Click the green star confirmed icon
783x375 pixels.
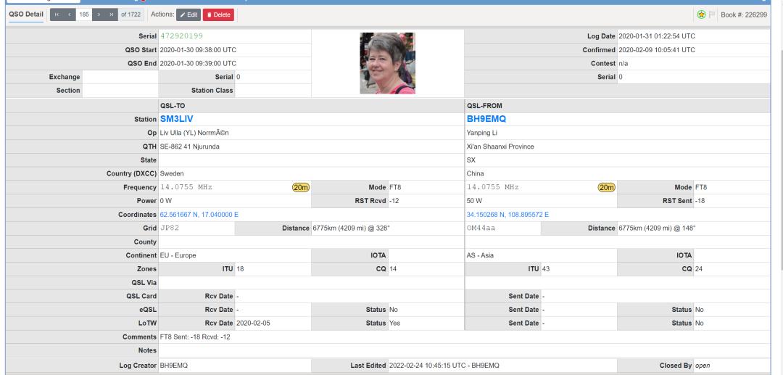tap(701, 15)
